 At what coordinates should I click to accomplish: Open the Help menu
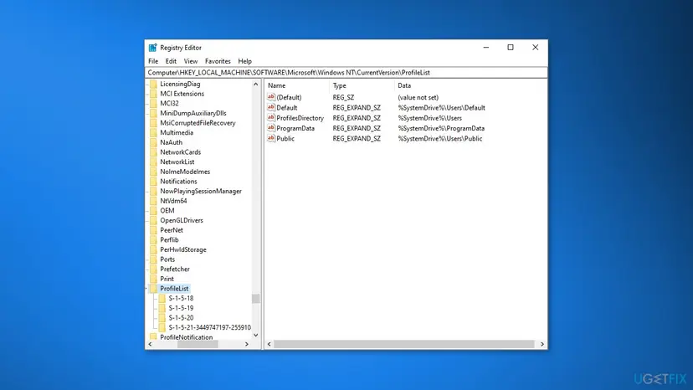click(244, 61)
